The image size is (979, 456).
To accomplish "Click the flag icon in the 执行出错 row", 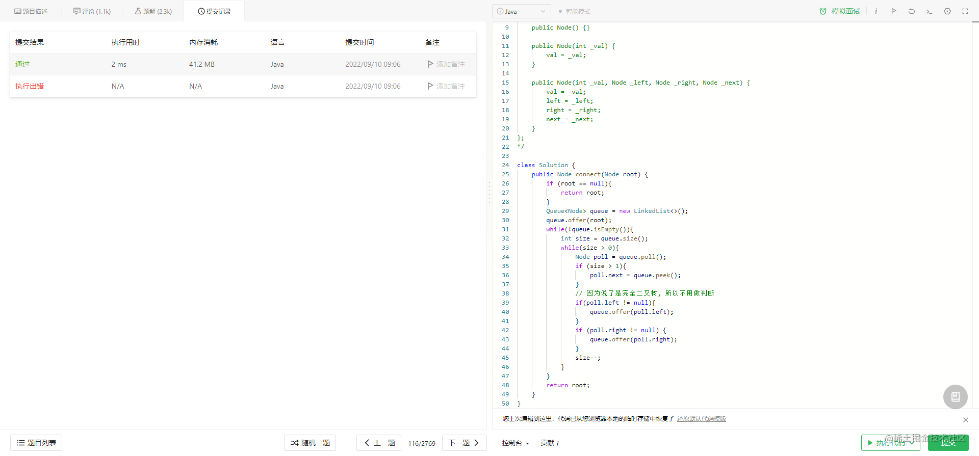I will [x=430, y=86].
